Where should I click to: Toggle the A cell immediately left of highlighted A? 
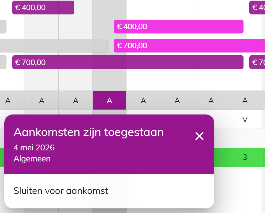tap(76, 100)
